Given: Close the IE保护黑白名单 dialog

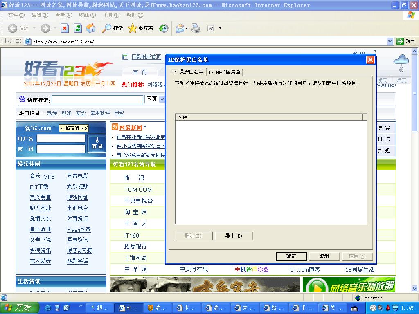Looking at the screenshot, I should pyautogui.click(x=370, y=60).
